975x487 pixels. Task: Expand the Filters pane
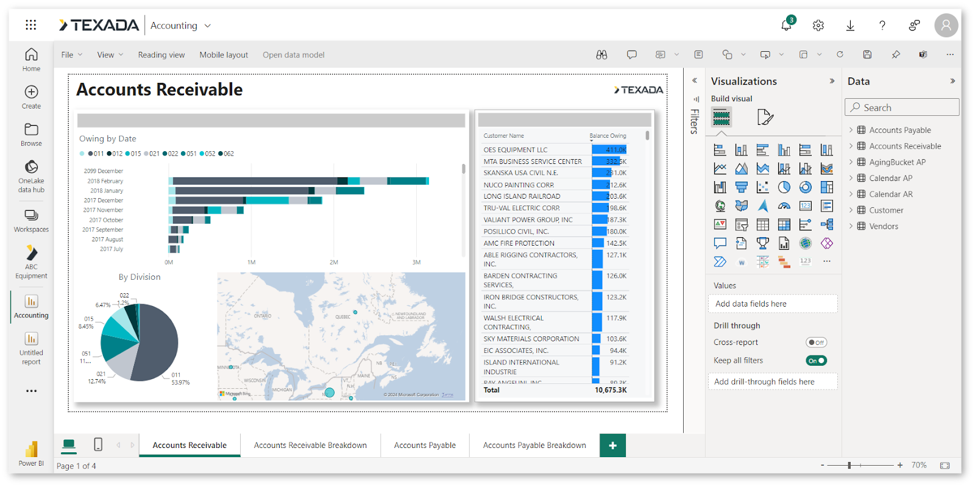pyautogui.click(x=695, y=80)
